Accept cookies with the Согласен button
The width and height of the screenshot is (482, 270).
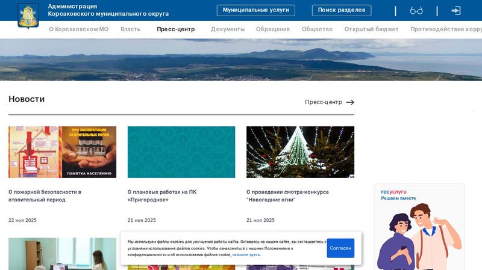pos(340,248)
